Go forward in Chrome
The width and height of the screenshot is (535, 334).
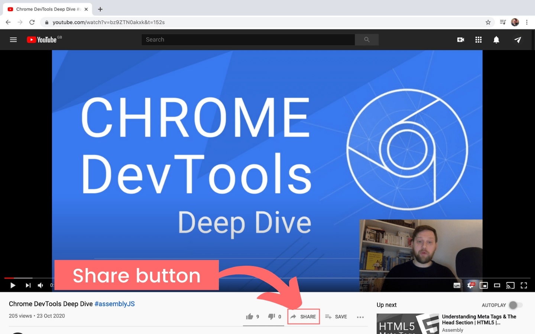(20, 22)
